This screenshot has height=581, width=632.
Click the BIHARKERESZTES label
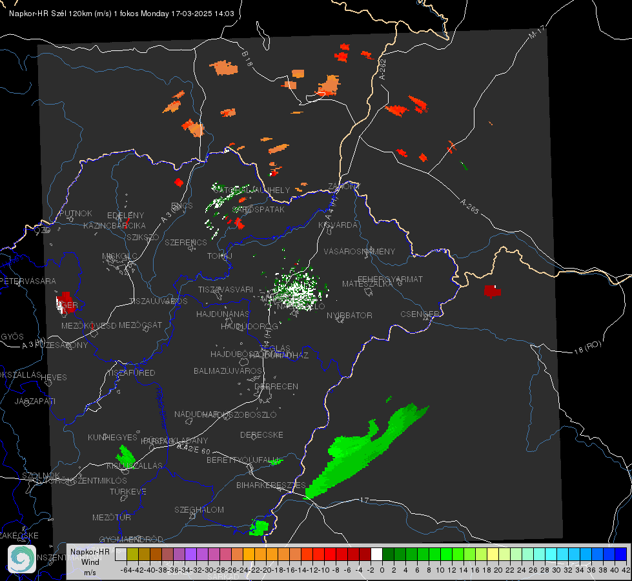point(271,485)
